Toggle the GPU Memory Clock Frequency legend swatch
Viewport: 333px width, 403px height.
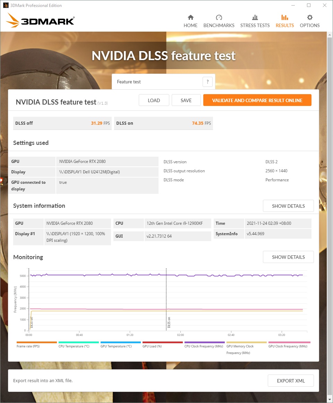coord(247,342)
